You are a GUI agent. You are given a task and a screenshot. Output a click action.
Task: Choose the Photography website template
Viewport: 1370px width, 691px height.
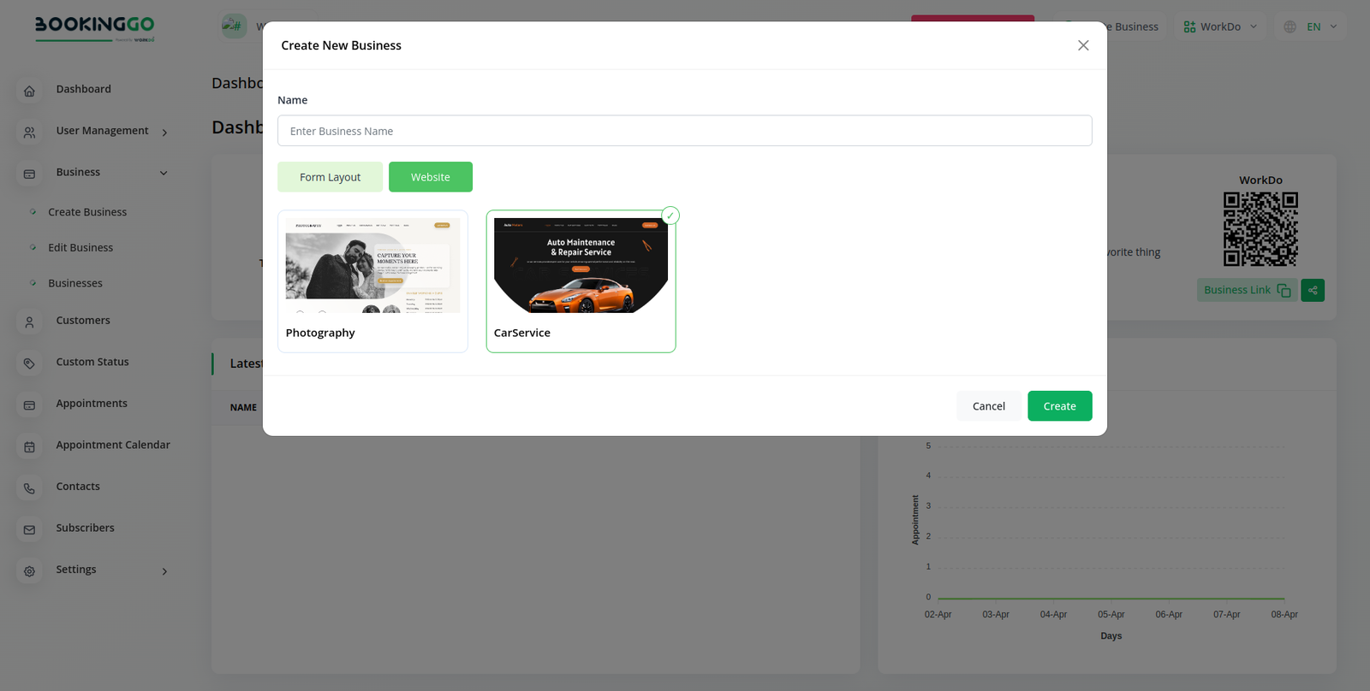click(372, 281)
